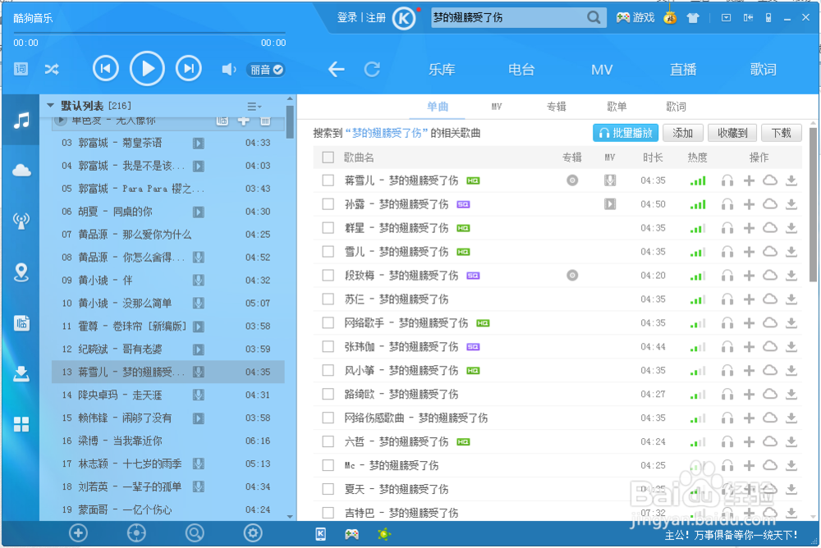Viewport: 821px width, 548px height.
Task: Click the settings gear at the bottom
Action: click(253, 533)
